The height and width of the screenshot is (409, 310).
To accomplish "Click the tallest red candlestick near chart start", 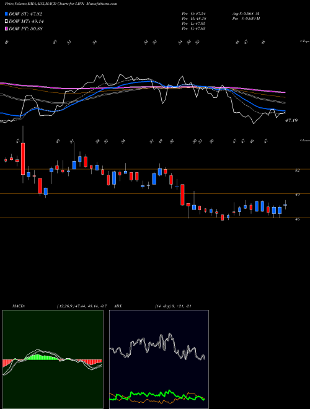I will pos(23,159).
